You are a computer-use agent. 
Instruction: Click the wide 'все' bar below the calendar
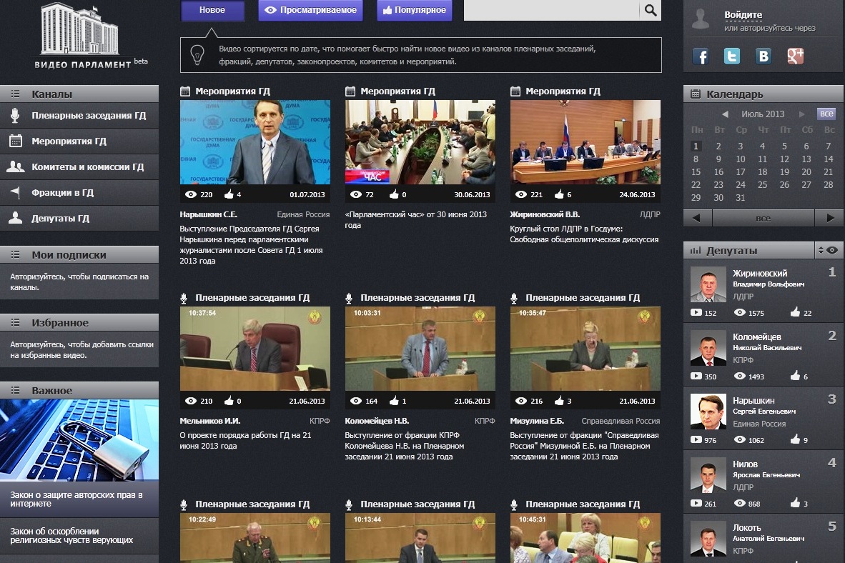click(x=763, y=218)
